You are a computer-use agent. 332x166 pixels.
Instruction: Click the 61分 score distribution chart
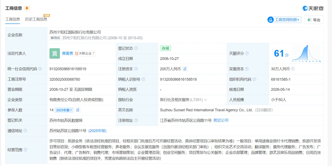click(306, 53)
